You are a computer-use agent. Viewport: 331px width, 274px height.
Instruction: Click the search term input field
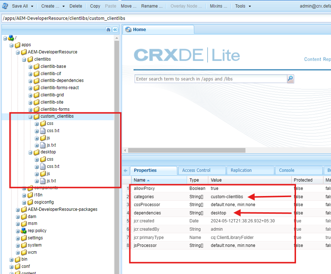(211, 79)
